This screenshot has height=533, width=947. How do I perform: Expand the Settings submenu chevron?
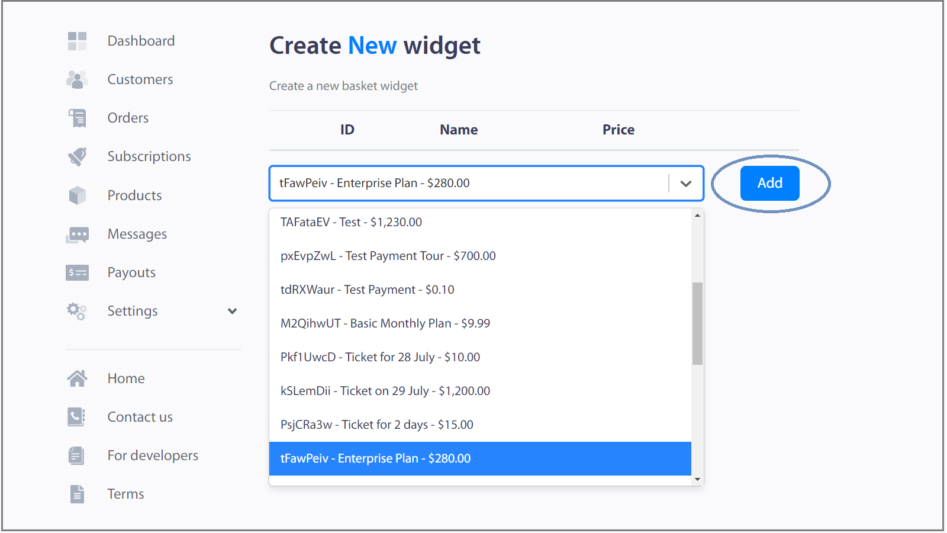tap(233, 311)
